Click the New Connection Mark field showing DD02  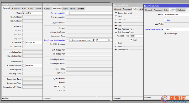tap(176, 29)
